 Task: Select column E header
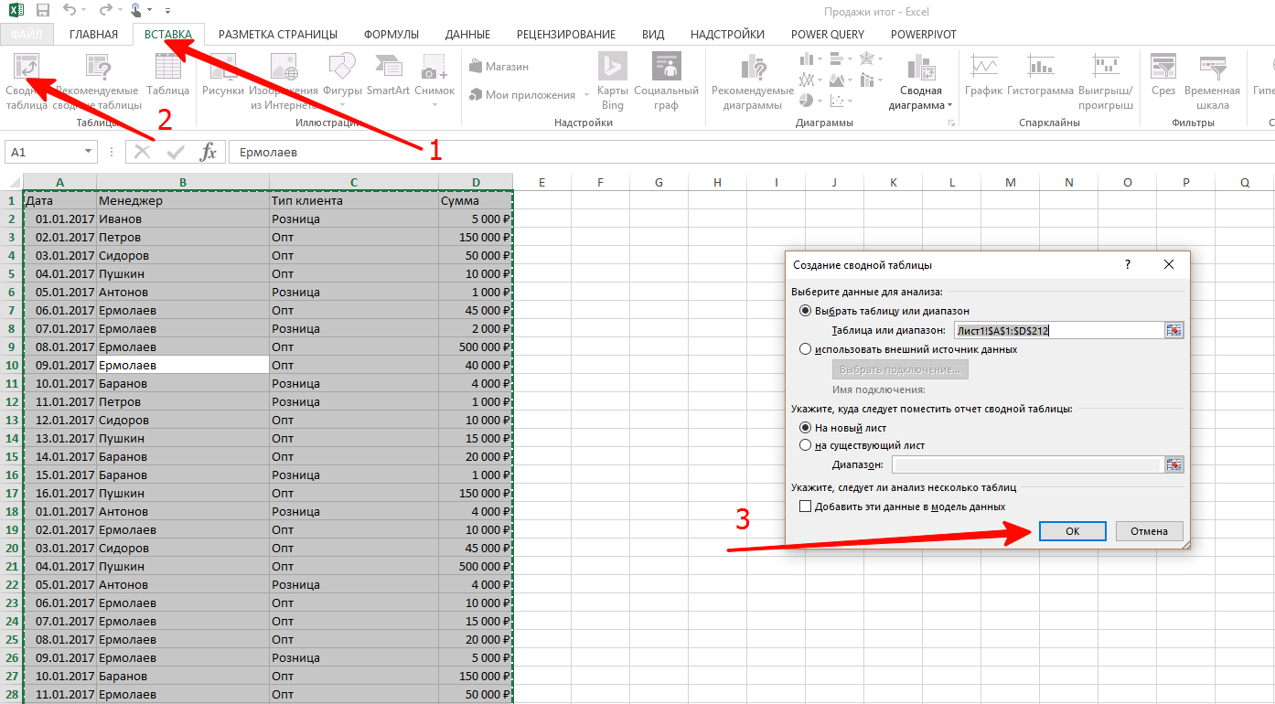[x=541, y=182]
